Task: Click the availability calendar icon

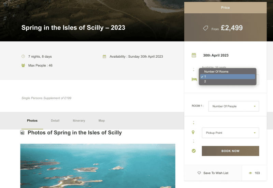Action: pos(104,56)
